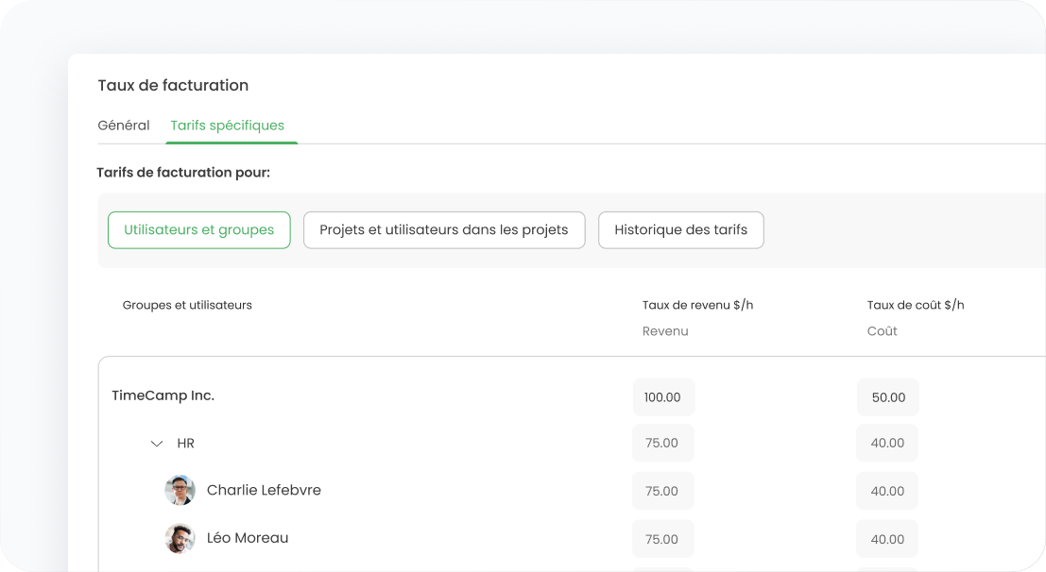Edit Charlie Lefebvre's cost rate

[x=887, y=492]
